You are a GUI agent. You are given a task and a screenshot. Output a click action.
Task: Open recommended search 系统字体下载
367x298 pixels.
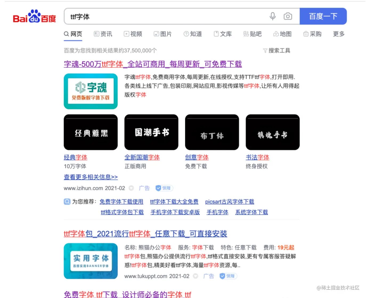click(252, 212)
